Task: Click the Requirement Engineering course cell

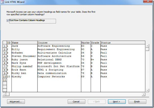Action: [59, 49]
